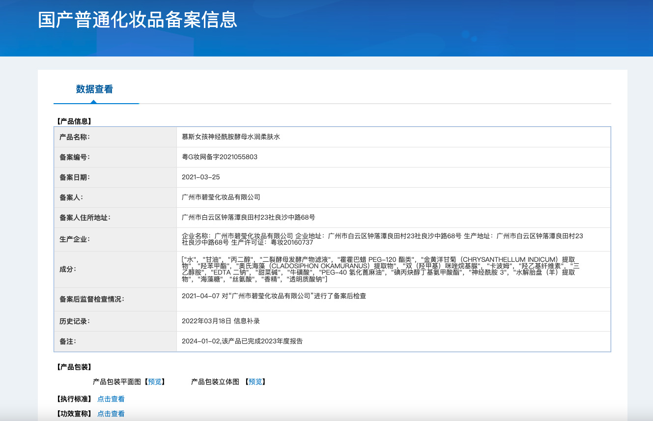This screenshot has height=421, width=653.
Task: Click the filing number 粤G妆网备字2021055803
Action: click(x=220, y=157)
